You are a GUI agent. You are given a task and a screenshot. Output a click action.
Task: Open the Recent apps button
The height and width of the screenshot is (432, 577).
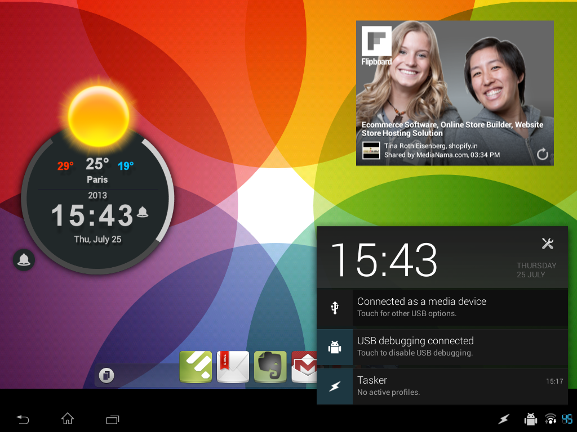(113, 419)
